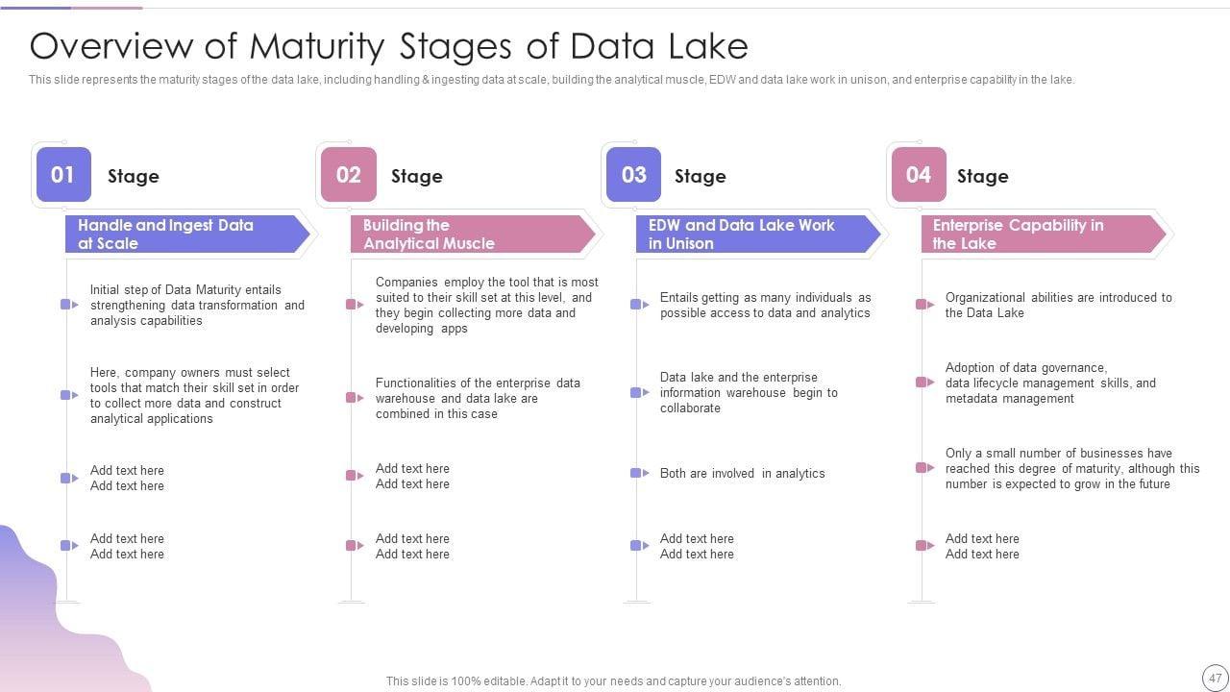Click the slide title 'Overview of Maturity Stages of Data Lake'
Viewport: 1230px width, 692px height.
pos(388,46)
